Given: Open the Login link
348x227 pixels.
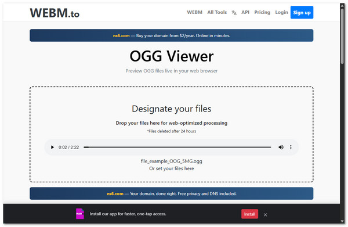Looking at the screenshot, I should click(281, 12).
